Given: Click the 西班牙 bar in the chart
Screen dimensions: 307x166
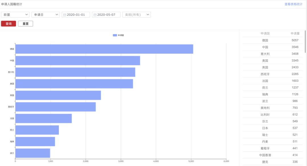Looking at the screenshot, I should click(x=56, y=107).
